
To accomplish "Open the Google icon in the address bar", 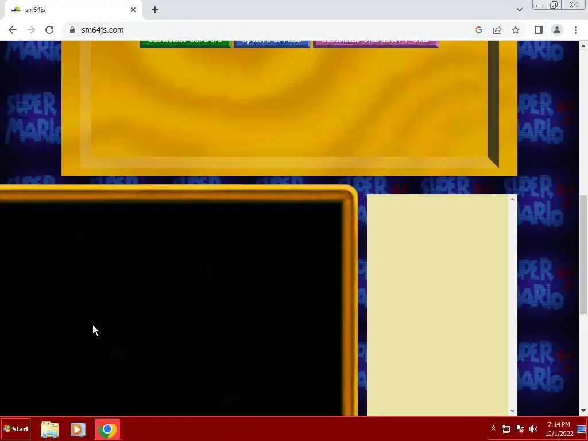I will point(478,30).
